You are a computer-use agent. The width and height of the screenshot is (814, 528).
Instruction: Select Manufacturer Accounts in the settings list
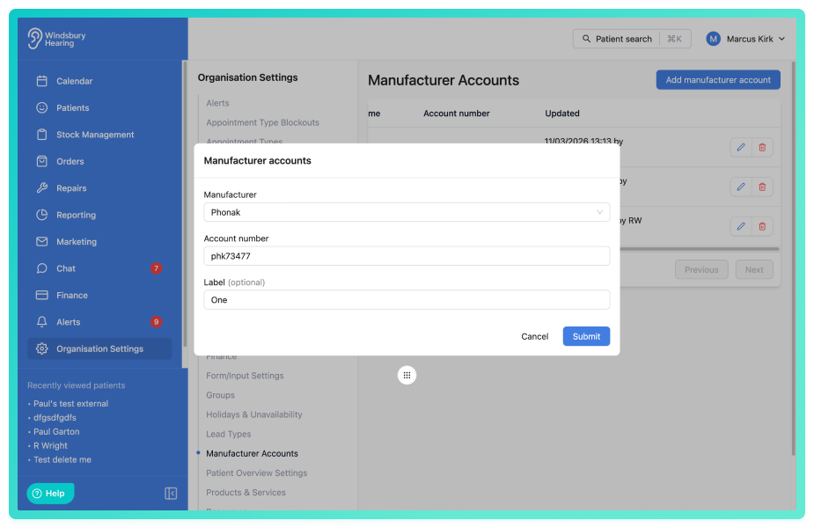(252, 453)
